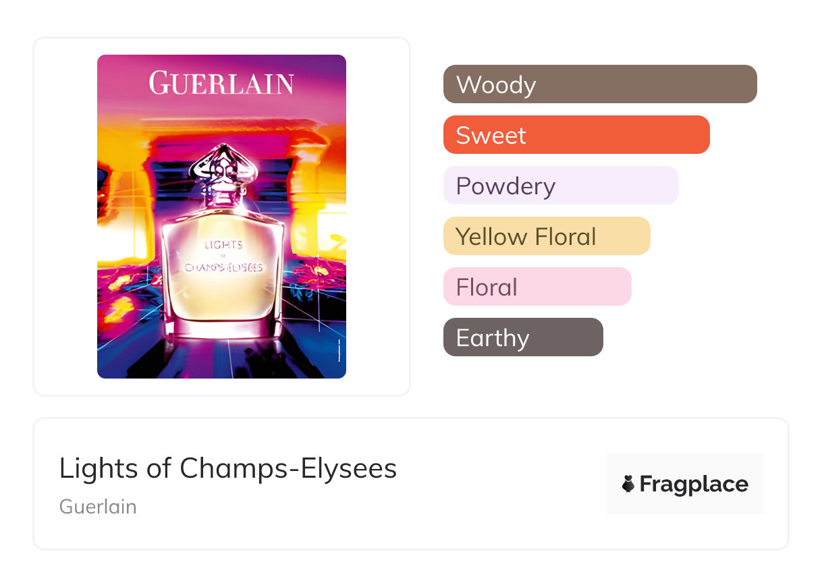
Task: Click the Powdery label text
Action: pos(505,186)
